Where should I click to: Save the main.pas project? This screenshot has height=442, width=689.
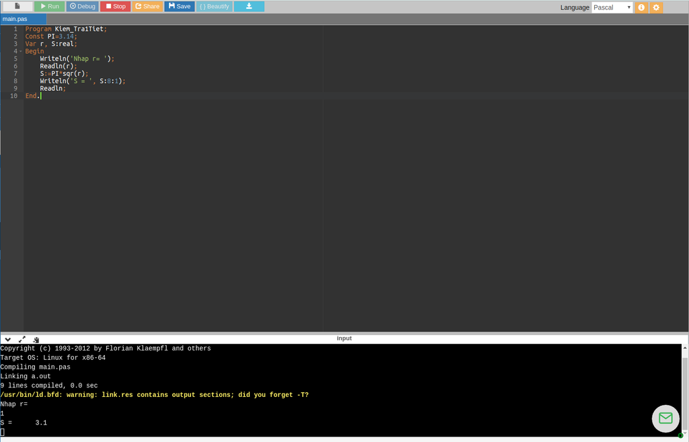coord(179,6)
